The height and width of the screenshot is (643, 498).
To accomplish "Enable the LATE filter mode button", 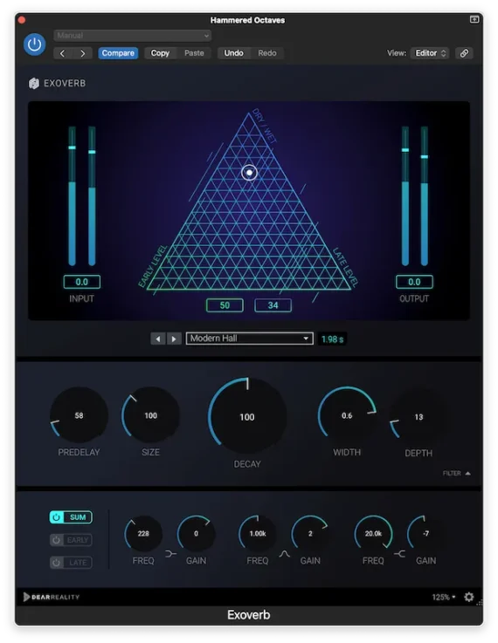I will click(x=71, y=562).
